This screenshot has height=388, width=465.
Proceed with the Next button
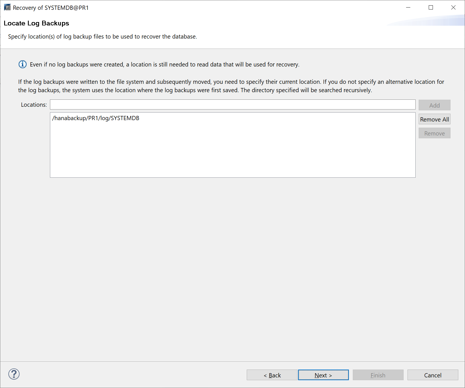(323, 375)
